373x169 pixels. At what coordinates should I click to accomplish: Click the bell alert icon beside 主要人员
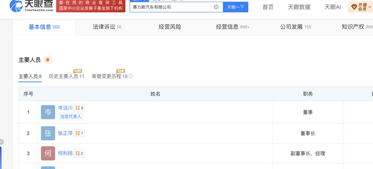(x=48, y=60)
